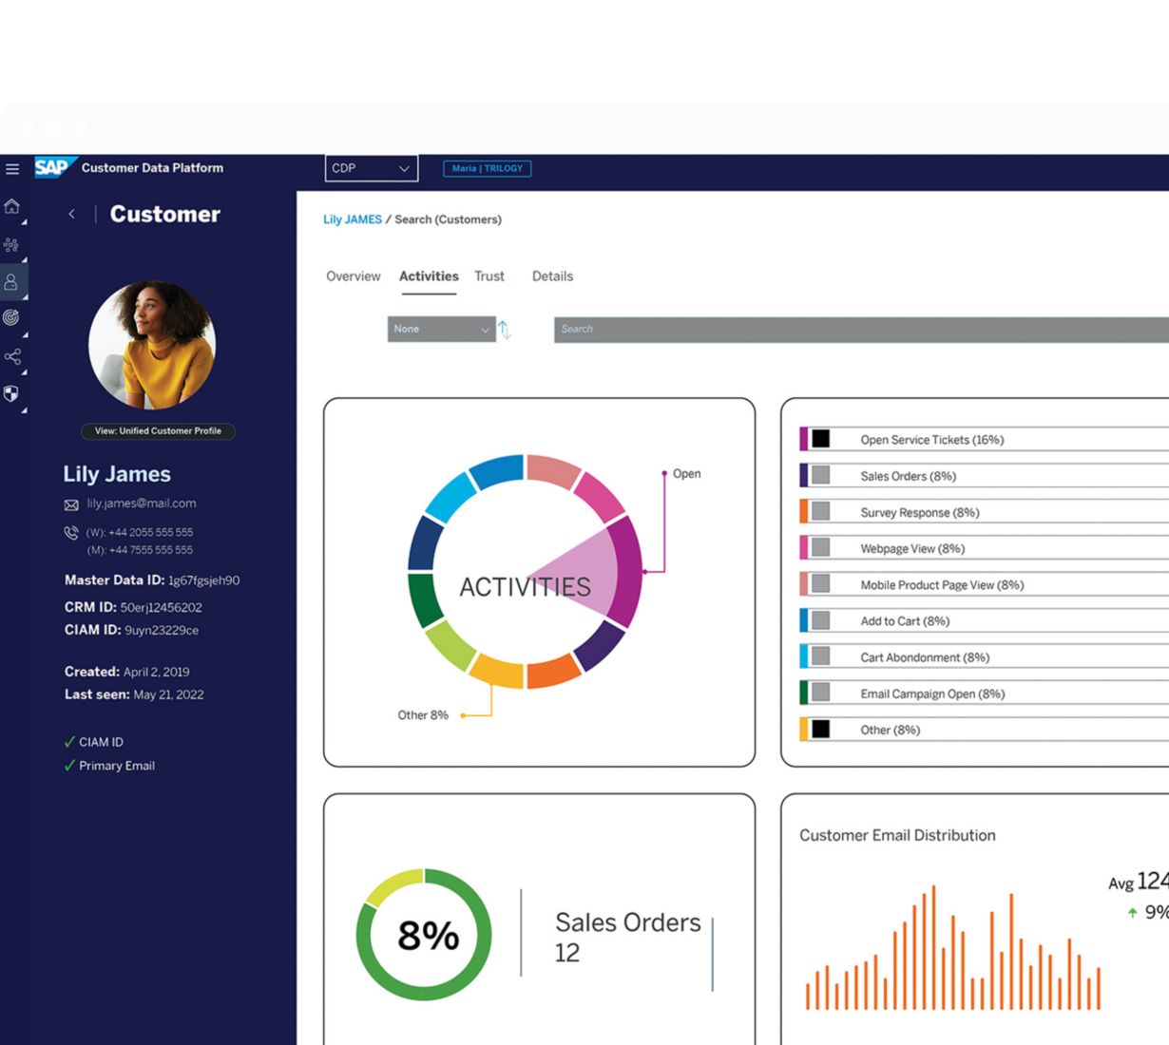Open the share connections sidebar icon
1169x1045 pixels.
(12, 357)
